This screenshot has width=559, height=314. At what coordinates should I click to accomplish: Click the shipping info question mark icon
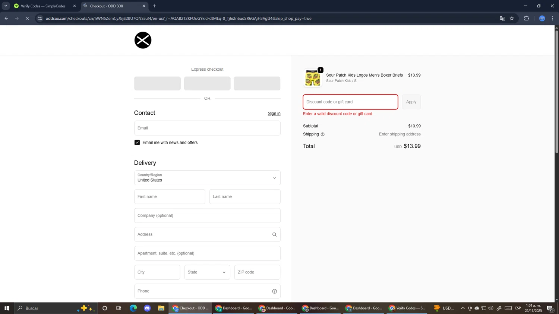tap(323, 134)
